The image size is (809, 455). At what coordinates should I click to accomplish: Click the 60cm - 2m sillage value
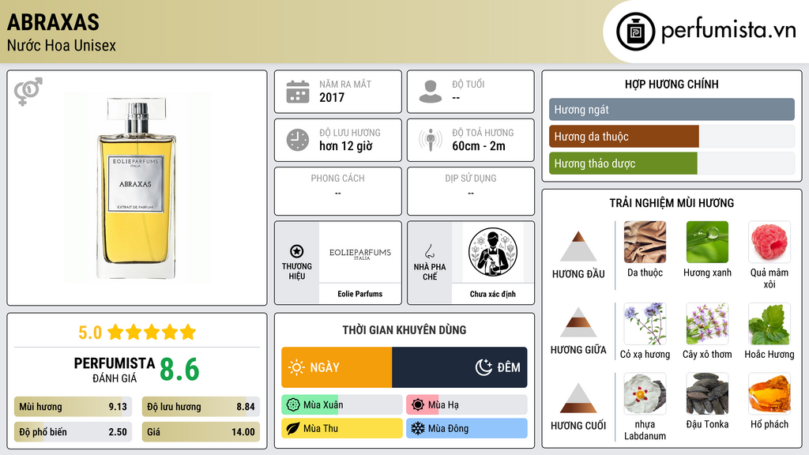click(479, 146)
